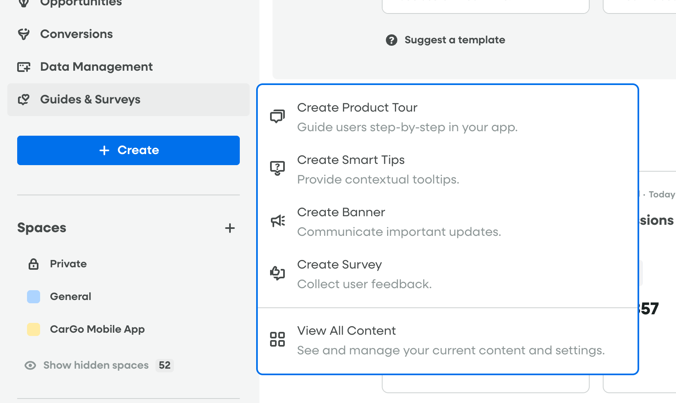The height and width of the screenshot is (403, 676).
Task: Click the CarGo Mobile App yellow swatch
Action: pos(34,329)
